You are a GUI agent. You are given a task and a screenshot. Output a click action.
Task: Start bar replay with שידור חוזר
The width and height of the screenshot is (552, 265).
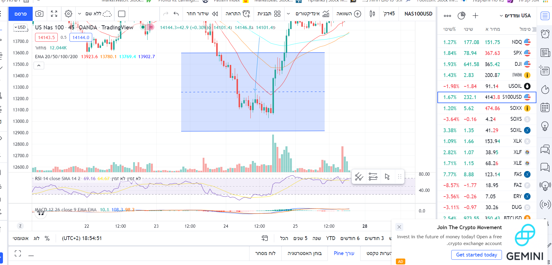[202, 14]
